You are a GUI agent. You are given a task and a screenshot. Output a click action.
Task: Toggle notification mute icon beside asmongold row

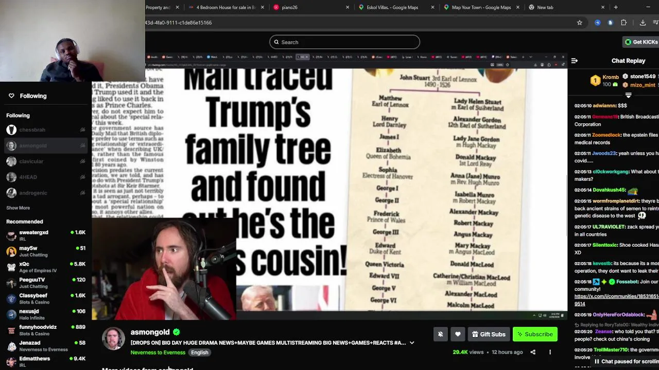[x=82, y=146]
